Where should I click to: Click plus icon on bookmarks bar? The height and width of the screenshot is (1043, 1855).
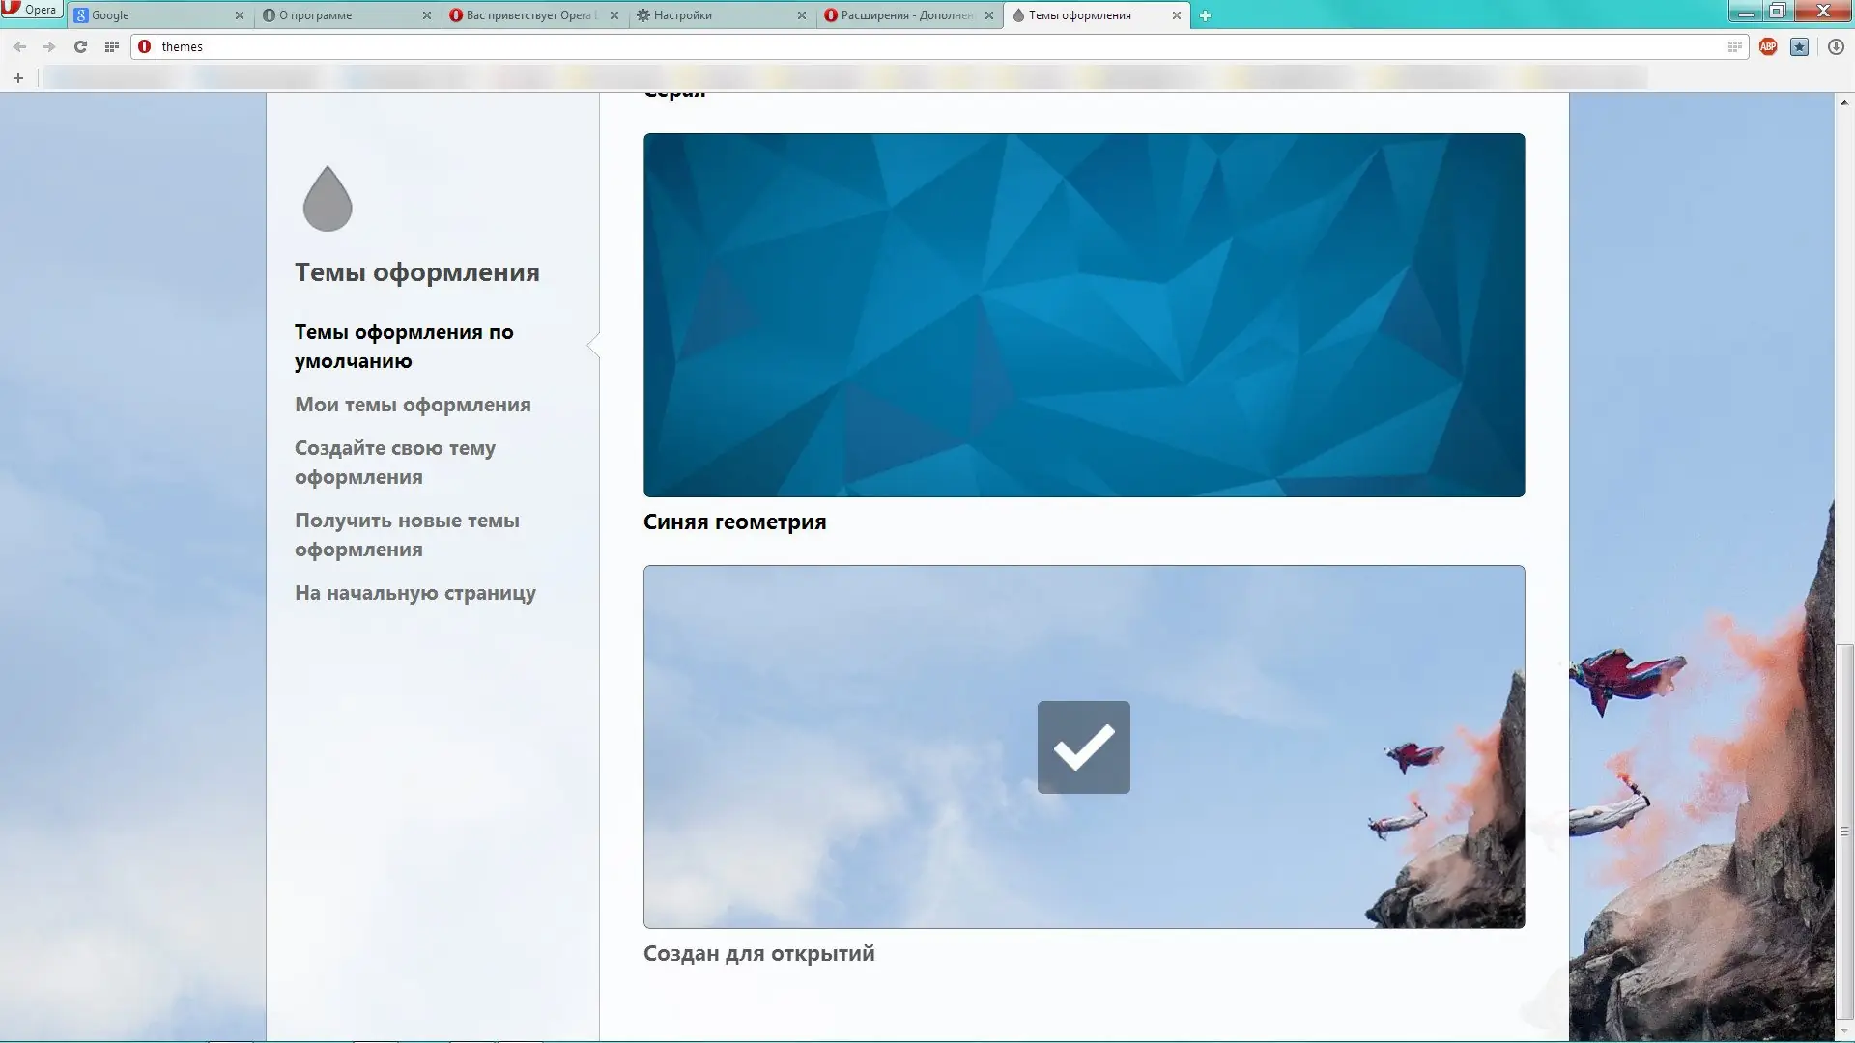click(x=18, y=78)
